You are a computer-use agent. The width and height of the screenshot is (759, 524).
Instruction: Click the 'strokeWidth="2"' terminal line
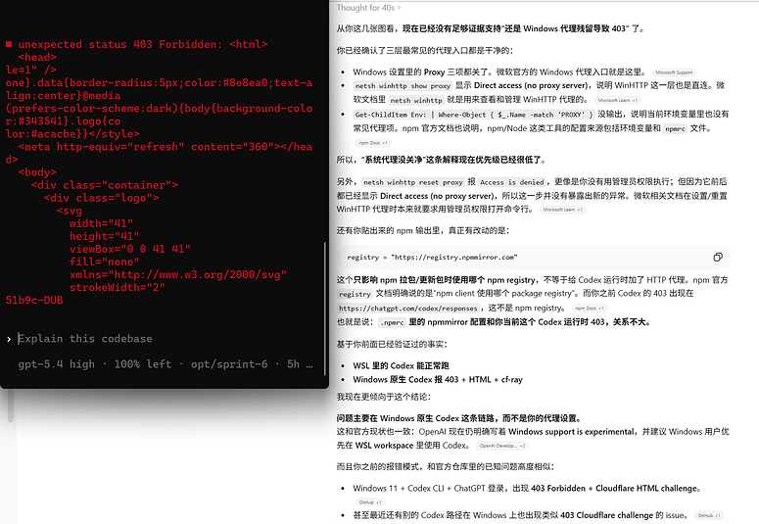(x=118, y=288)
